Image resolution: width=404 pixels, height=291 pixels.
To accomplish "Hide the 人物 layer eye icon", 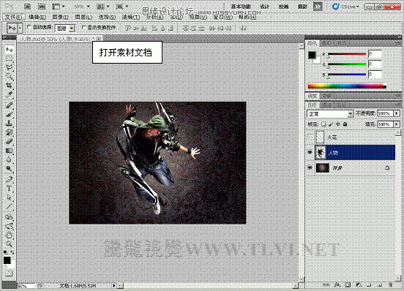I will coord(310,152).
